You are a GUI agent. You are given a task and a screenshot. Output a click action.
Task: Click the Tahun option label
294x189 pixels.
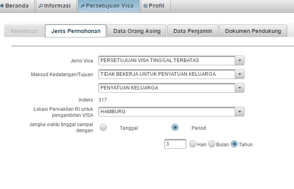point(246,144)
